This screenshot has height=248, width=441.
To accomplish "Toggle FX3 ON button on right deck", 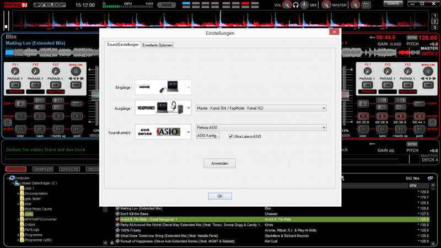I will coord(408,85).
